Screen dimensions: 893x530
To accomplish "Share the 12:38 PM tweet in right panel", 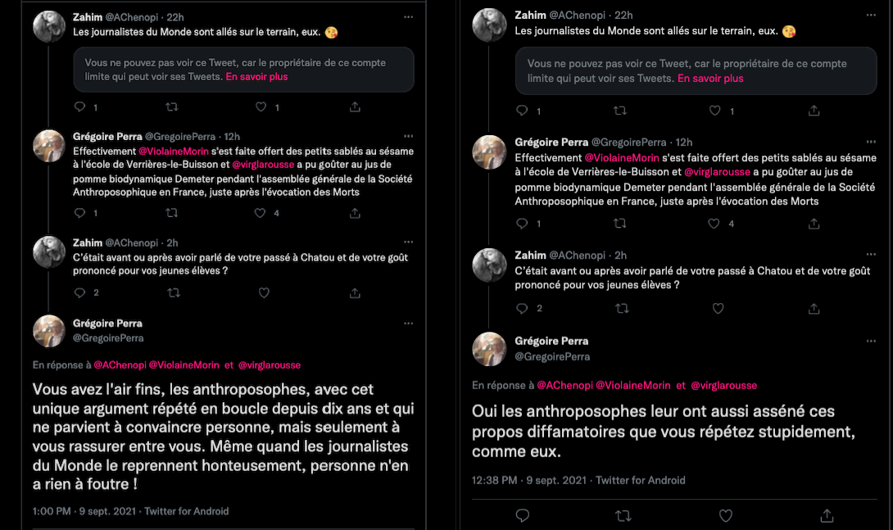I will 827,515.
